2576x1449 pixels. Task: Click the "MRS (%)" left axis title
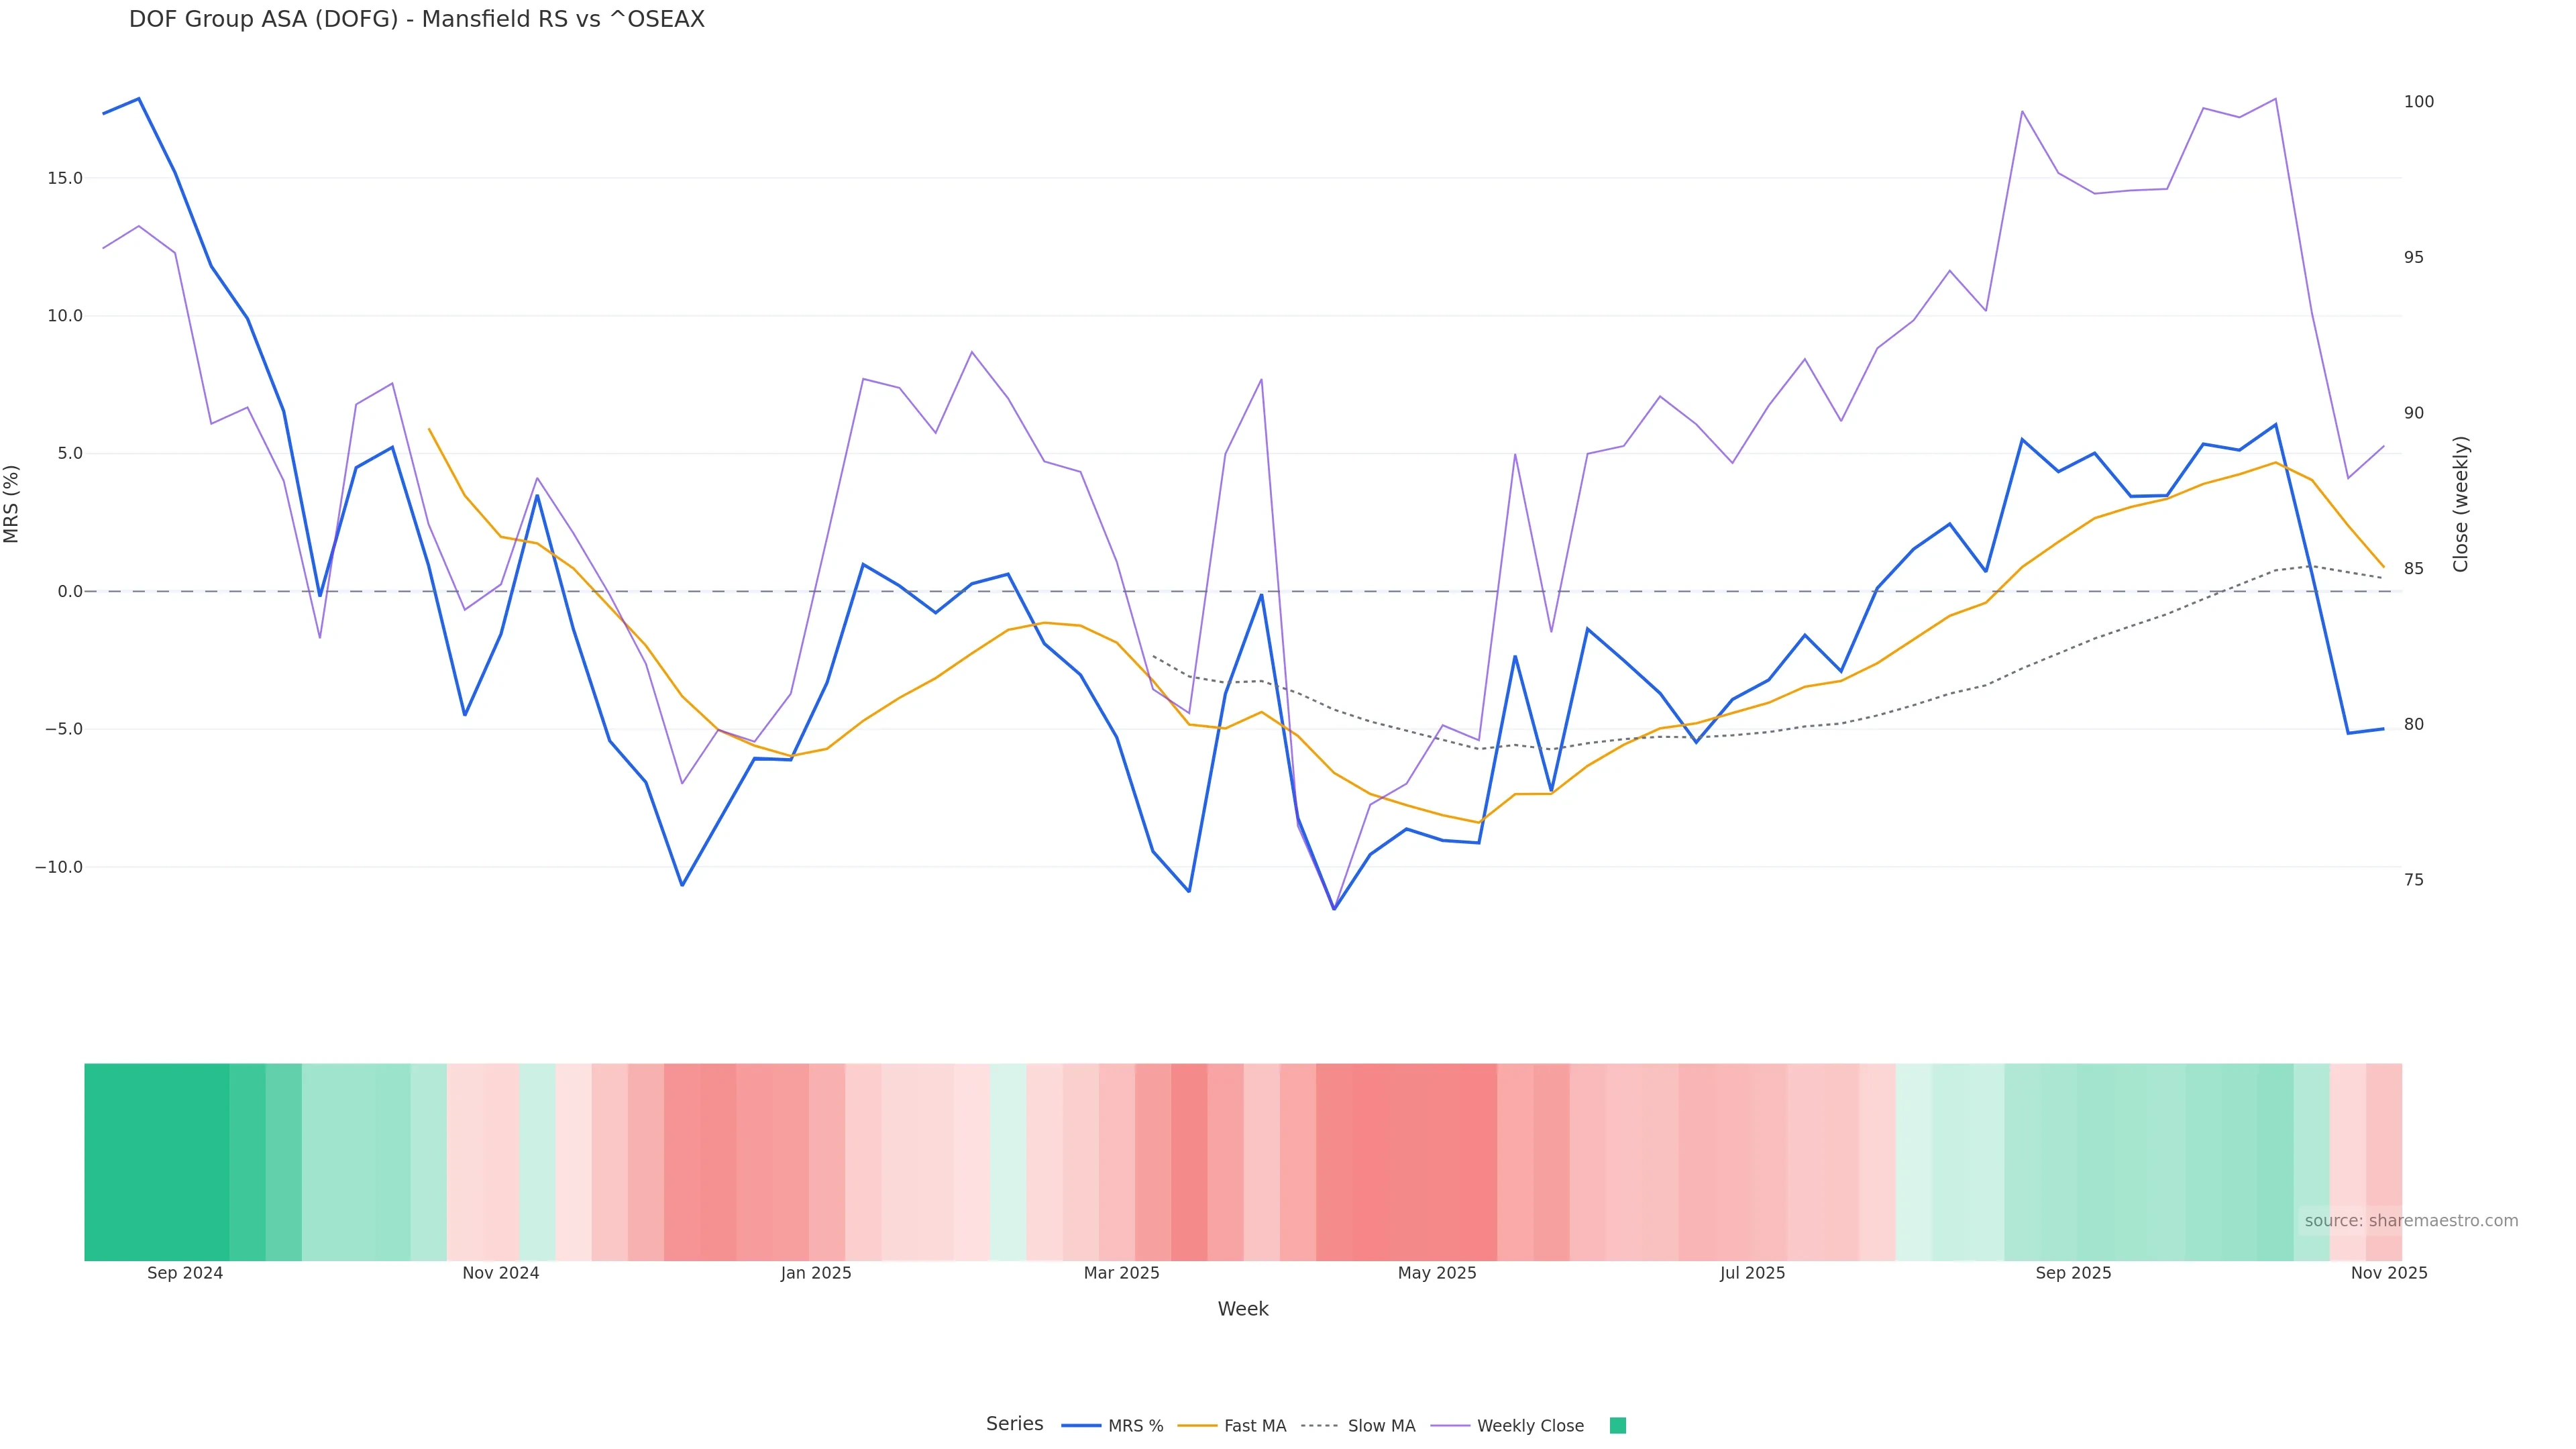12,504
